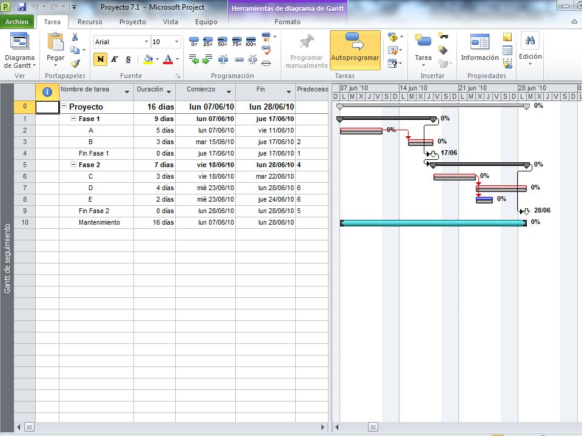
Task: Click the info indicator column header icon
Action: click(x=47, y=91)
